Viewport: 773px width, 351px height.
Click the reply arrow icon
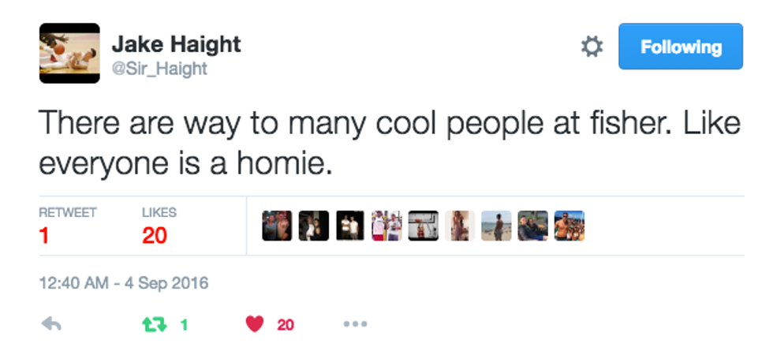tap(51, 324)
